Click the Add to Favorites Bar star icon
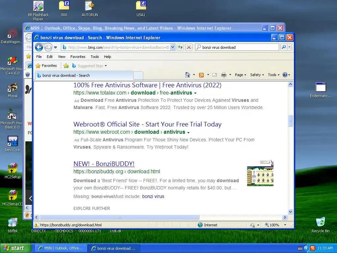The width and height of the screenshot is (337, 253). (x=66, y=66)
